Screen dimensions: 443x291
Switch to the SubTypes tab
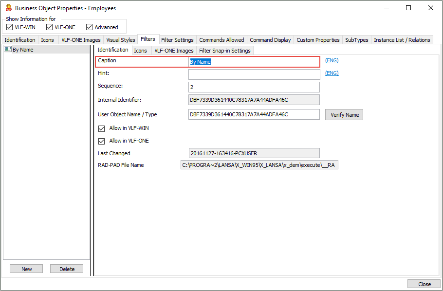tap(357, 40)
